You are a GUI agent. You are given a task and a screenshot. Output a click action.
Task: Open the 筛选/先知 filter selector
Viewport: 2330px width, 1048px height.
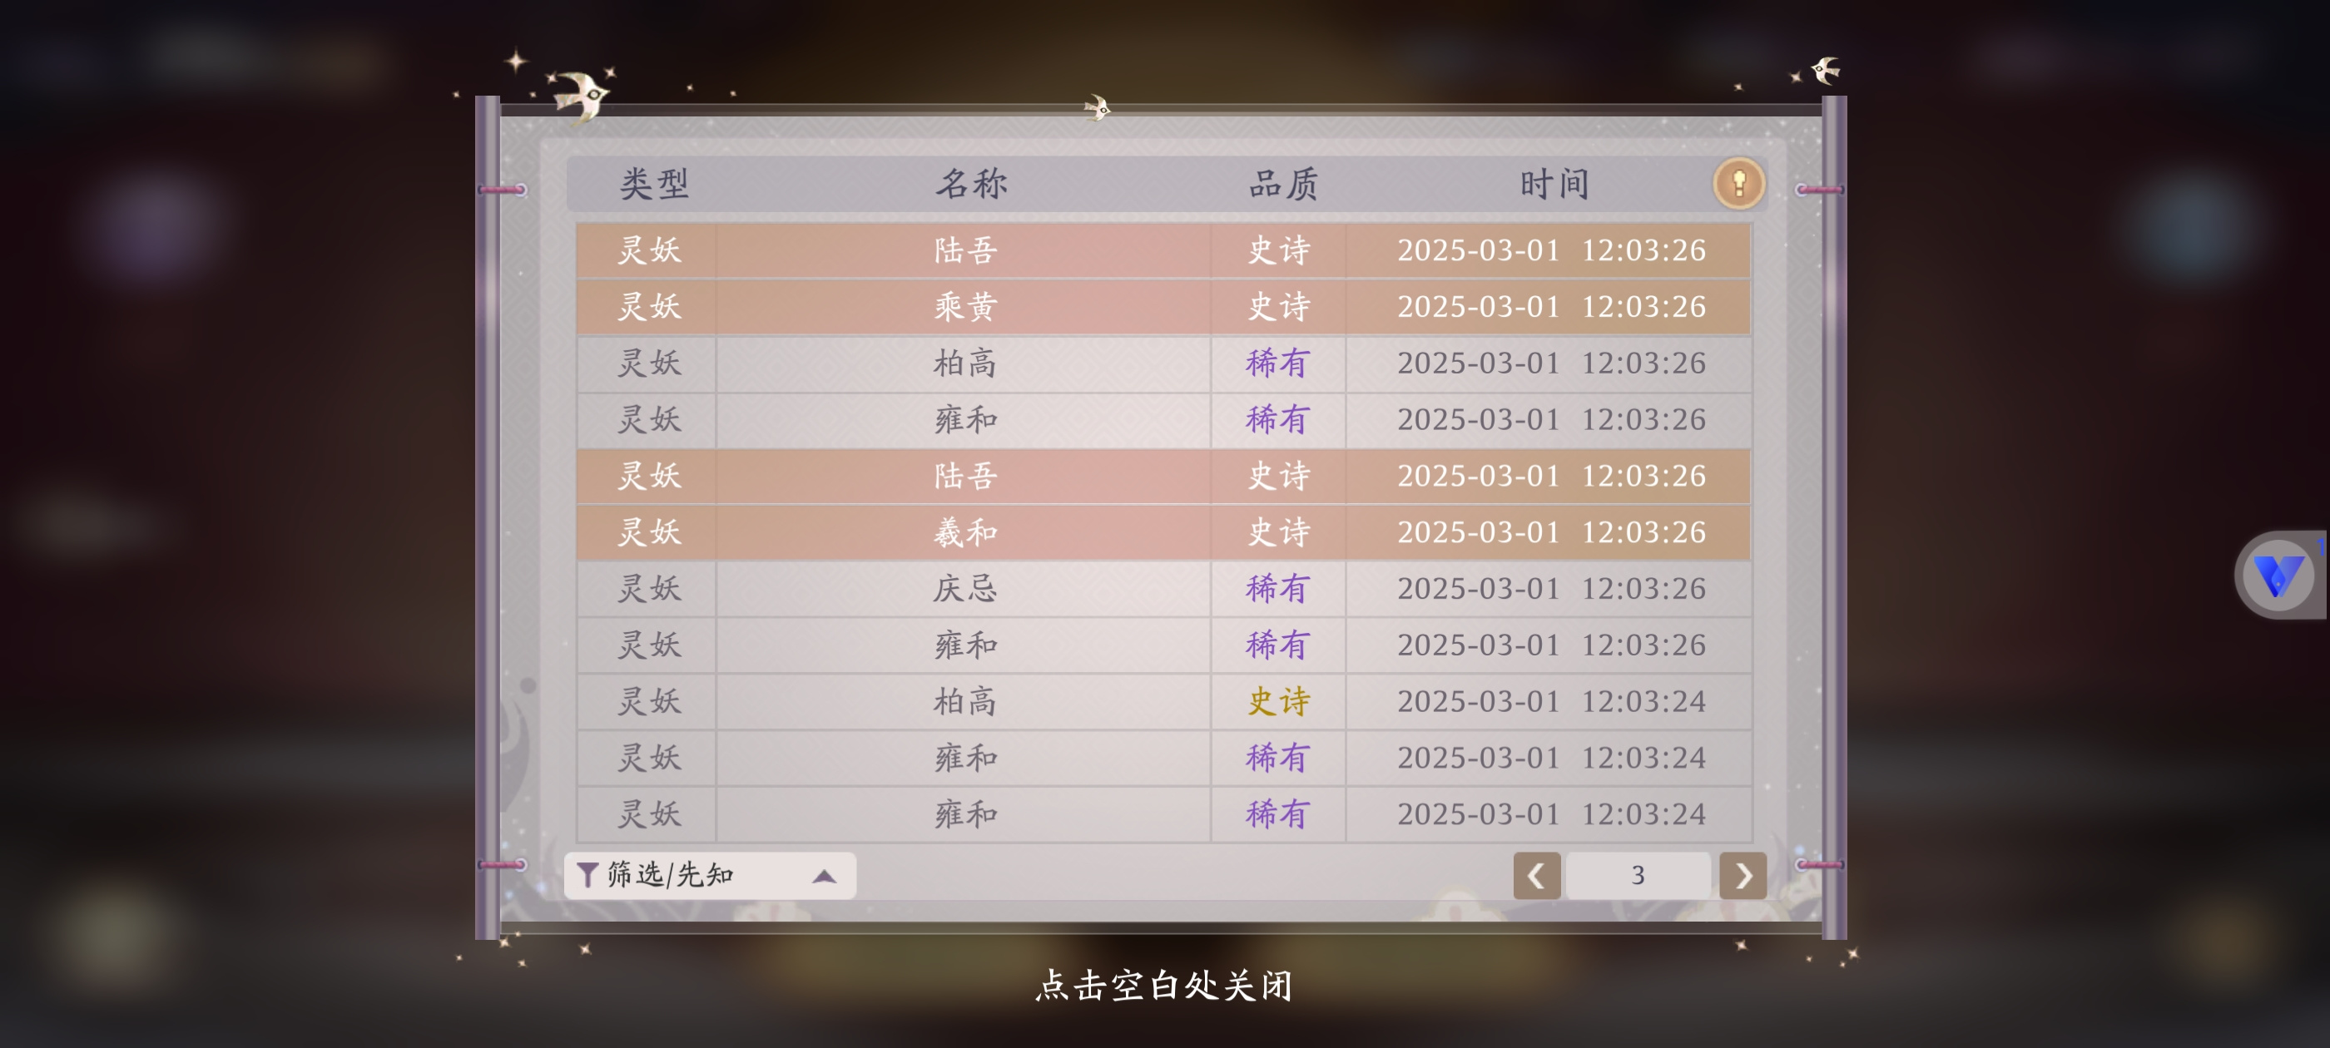710,874
